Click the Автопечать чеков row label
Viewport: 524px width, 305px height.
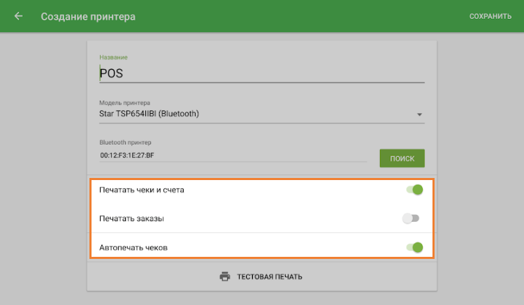[133, 247]
